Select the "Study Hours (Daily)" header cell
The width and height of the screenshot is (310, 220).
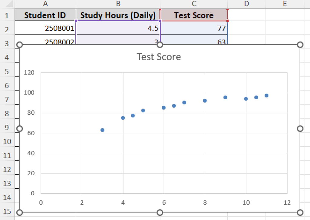(118, 15)
